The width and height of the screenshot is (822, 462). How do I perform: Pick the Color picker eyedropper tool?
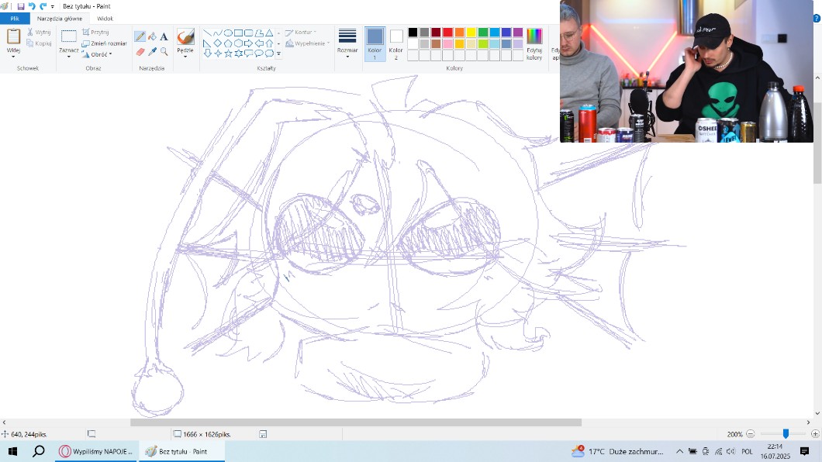click(x=152, y=52)
